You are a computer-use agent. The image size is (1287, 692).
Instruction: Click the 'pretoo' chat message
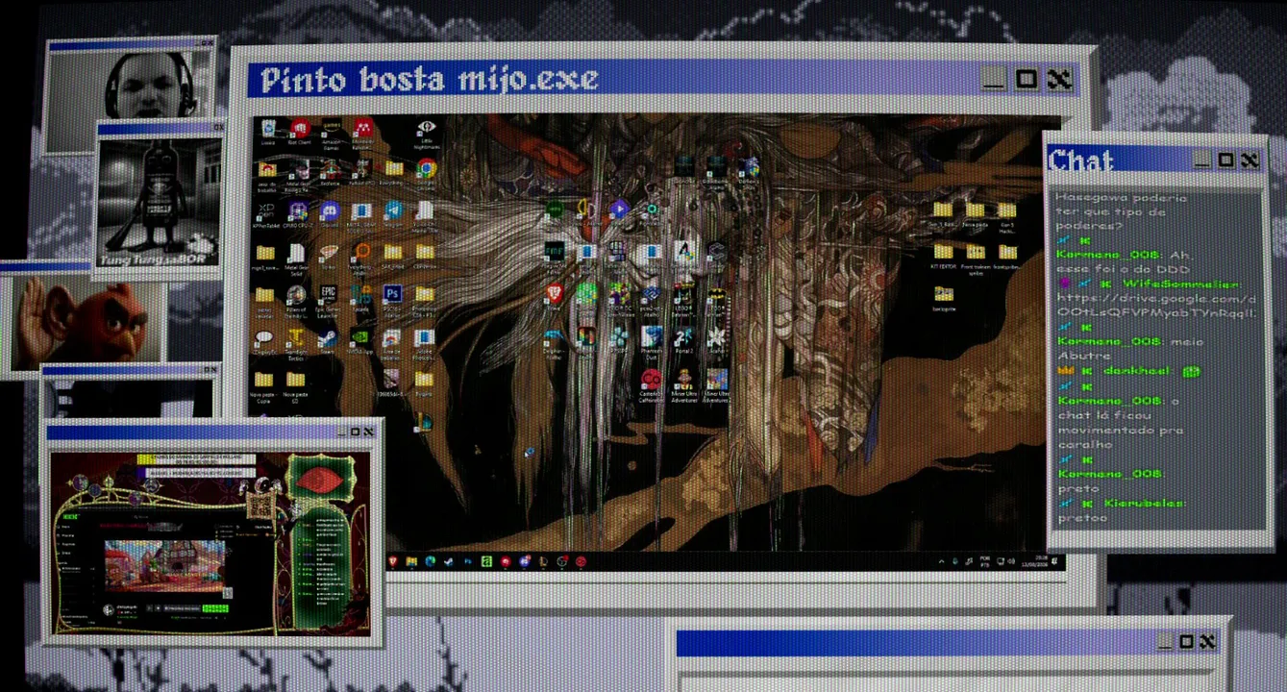pos(1082,518)
